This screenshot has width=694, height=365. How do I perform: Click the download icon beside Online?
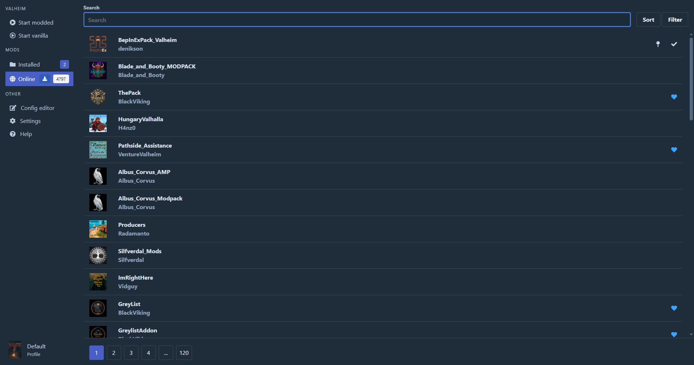45,79
